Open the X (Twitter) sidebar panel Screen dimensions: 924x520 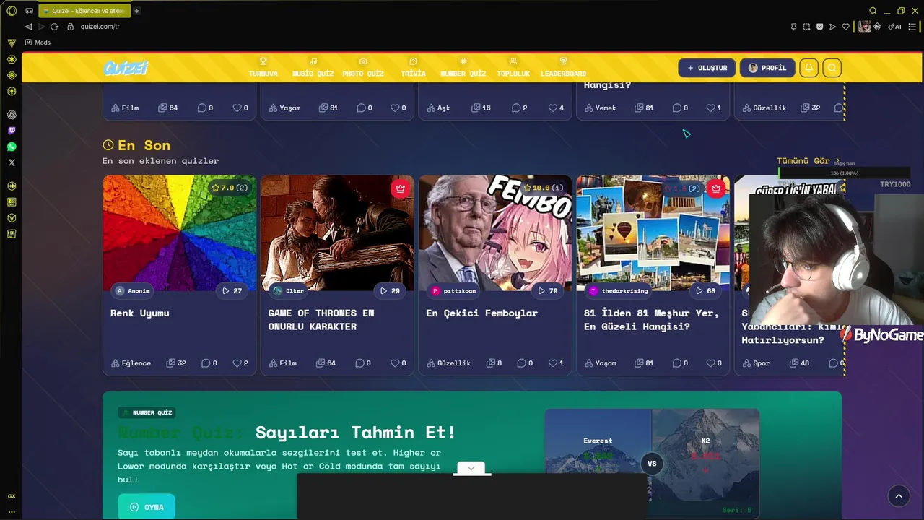[x=12, y=162]
